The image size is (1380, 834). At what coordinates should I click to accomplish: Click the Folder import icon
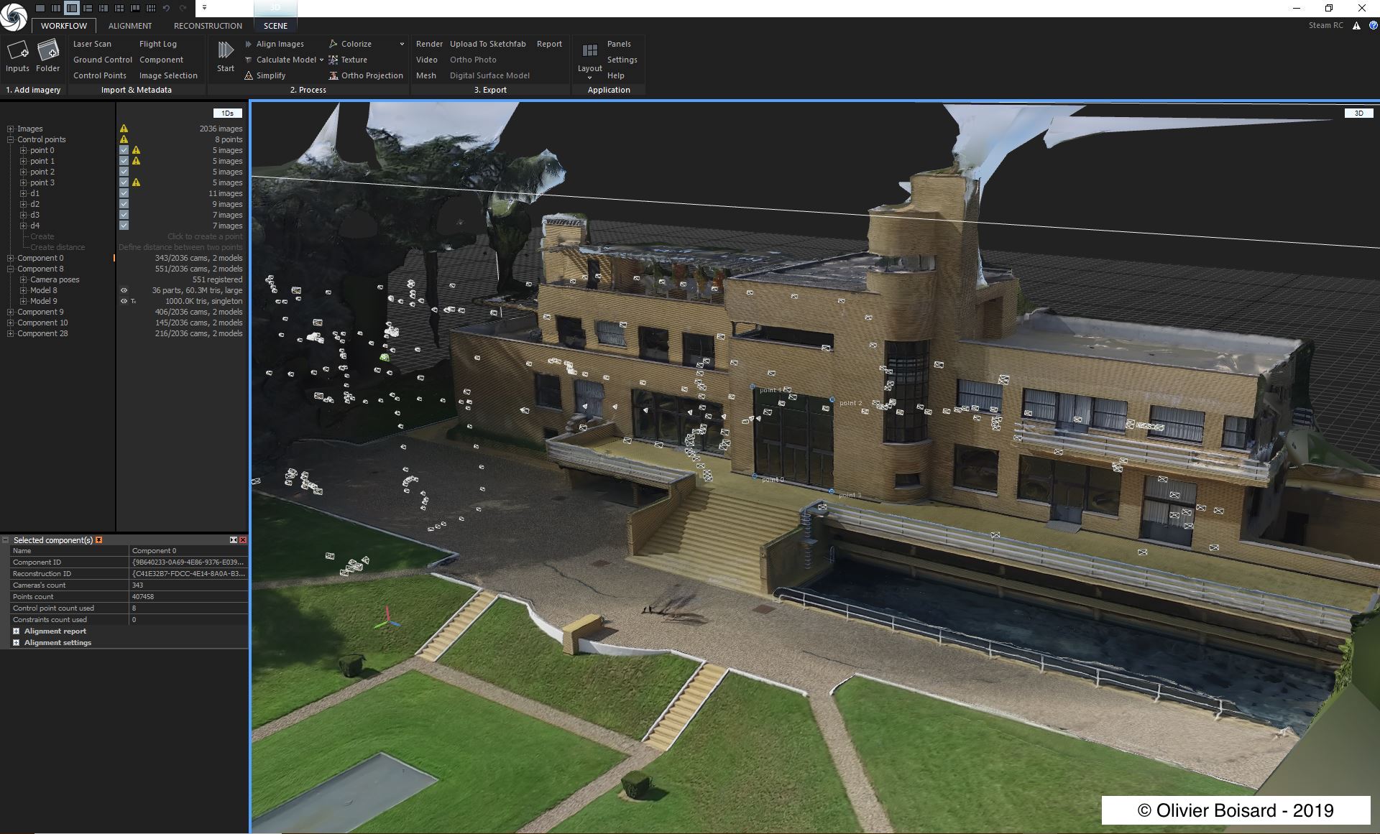[x=47, y=51]
